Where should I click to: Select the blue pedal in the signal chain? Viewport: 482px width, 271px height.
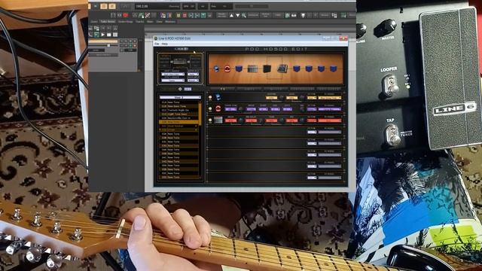tap(216, 69)
